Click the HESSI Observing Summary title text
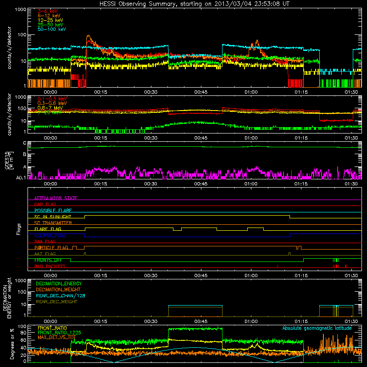367x367 pixels. tap(195, 4)
